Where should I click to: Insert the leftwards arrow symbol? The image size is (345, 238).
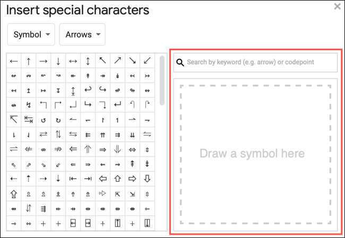(14, 61)
